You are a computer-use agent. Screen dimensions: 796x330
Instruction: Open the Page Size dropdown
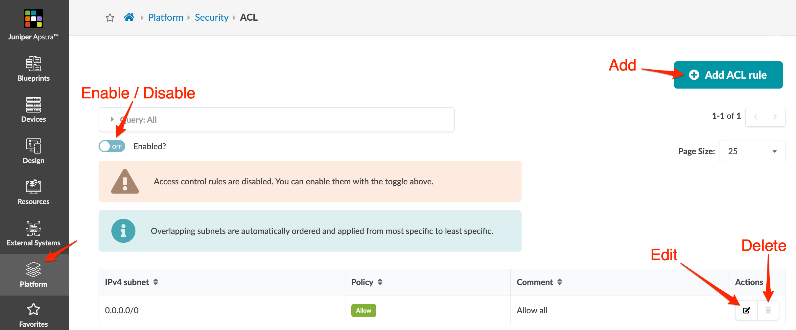click(752, 151)
